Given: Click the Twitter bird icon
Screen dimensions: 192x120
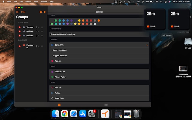Looking at the screenshot, I should (x=52, y=93).
